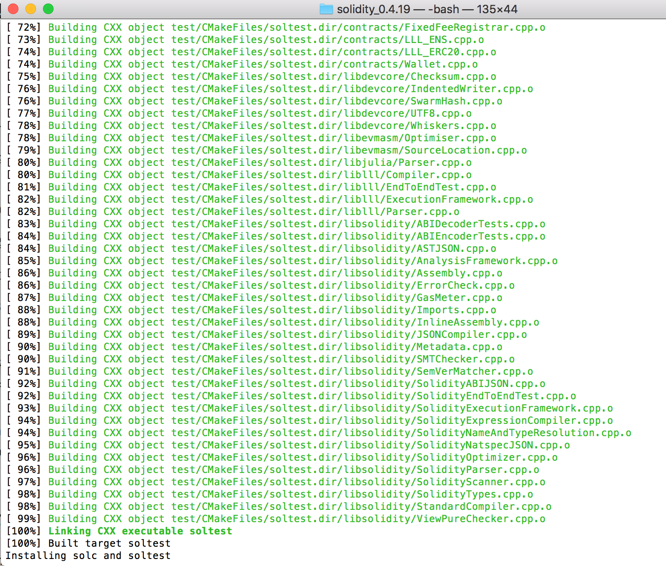Click the libjulia/Parser.cpp.o line
Screen dimensions: 666x566
pyautogui.click(x=239, y=162)
